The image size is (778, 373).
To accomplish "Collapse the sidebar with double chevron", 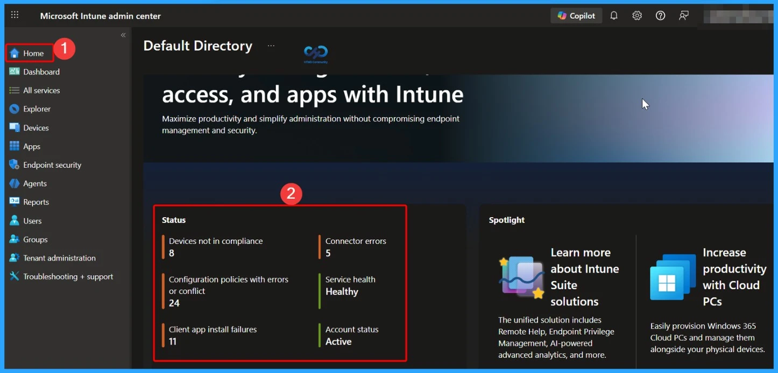I will coord(123,35).
